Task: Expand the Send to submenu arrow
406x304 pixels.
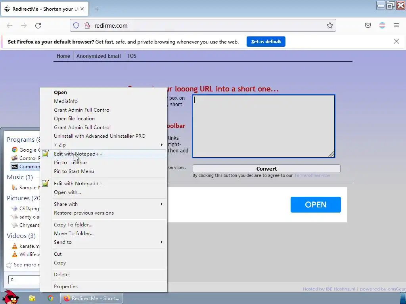Action: [162, 242]
